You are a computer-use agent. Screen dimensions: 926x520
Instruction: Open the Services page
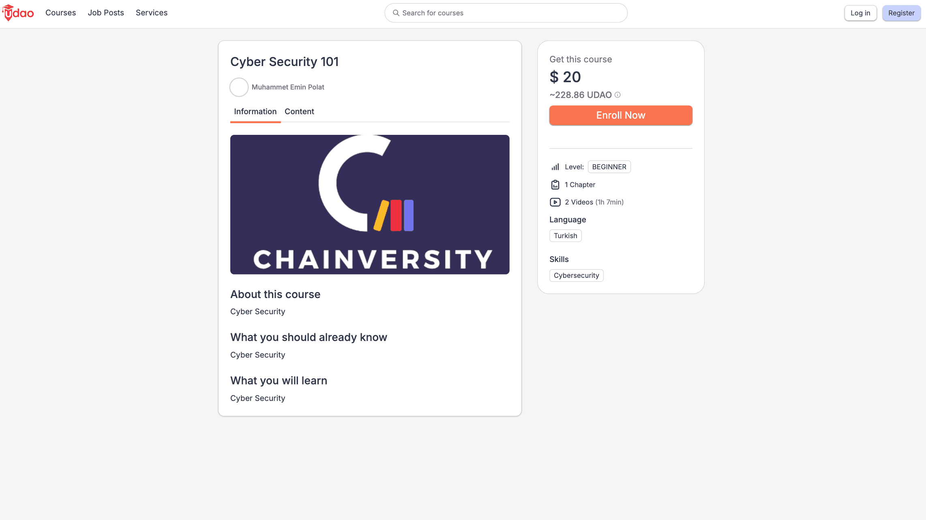point(152,13)
